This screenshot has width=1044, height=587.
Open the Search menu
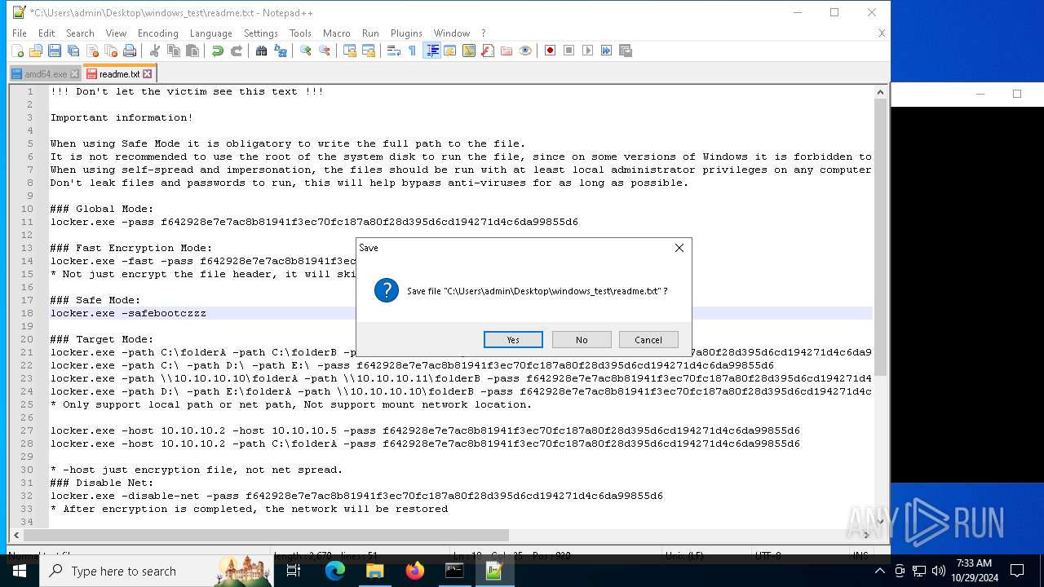click(80, 33)
